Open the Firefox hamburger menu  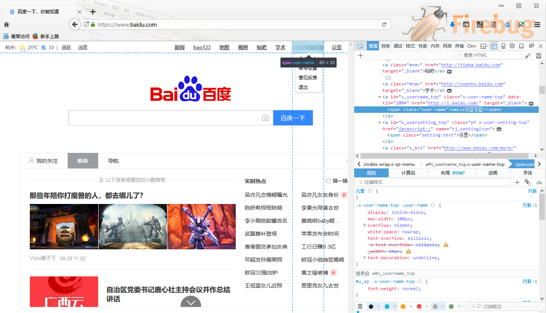tap(537, 24)
